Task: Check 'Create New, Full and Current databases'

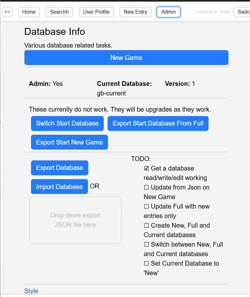Action: (146, 225)
